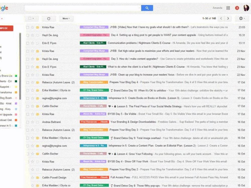Select checkbox for bad fit client email

(x=28, y=67)
